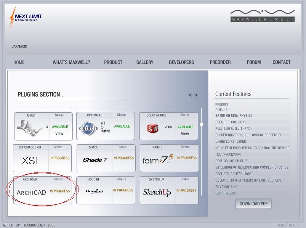Image resolution: width=306 pixels, height=228 pixels.
Task: Click the Cinema 4D globe logo
Action: point(88,128)
